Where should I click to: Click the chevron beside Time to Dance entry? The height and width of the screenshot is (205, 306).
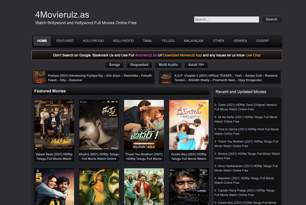pos(215,129)
